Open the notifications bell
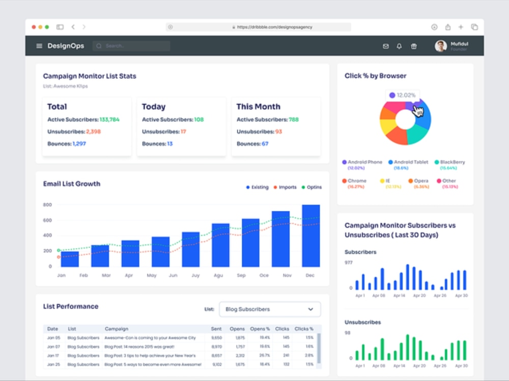Image resolution: width=509 pixels, height=381 pixels. point(399,46)
